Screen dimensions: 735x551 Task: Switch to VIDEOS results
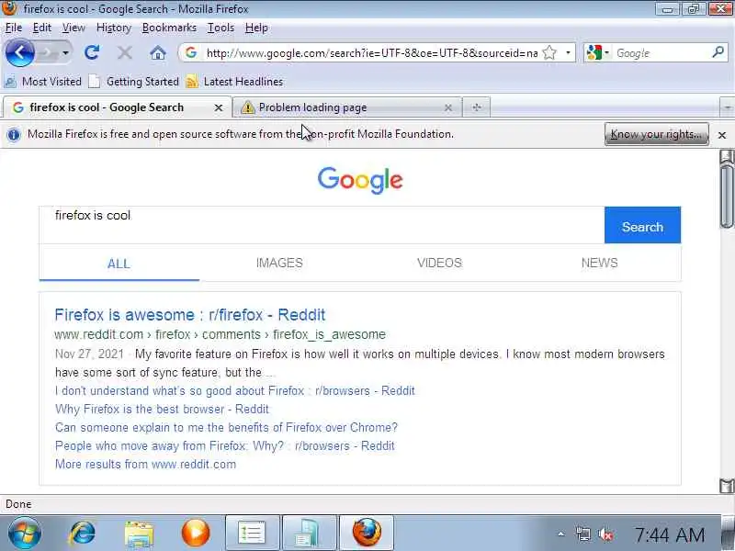pyautogui.click(x=440, y=263)
